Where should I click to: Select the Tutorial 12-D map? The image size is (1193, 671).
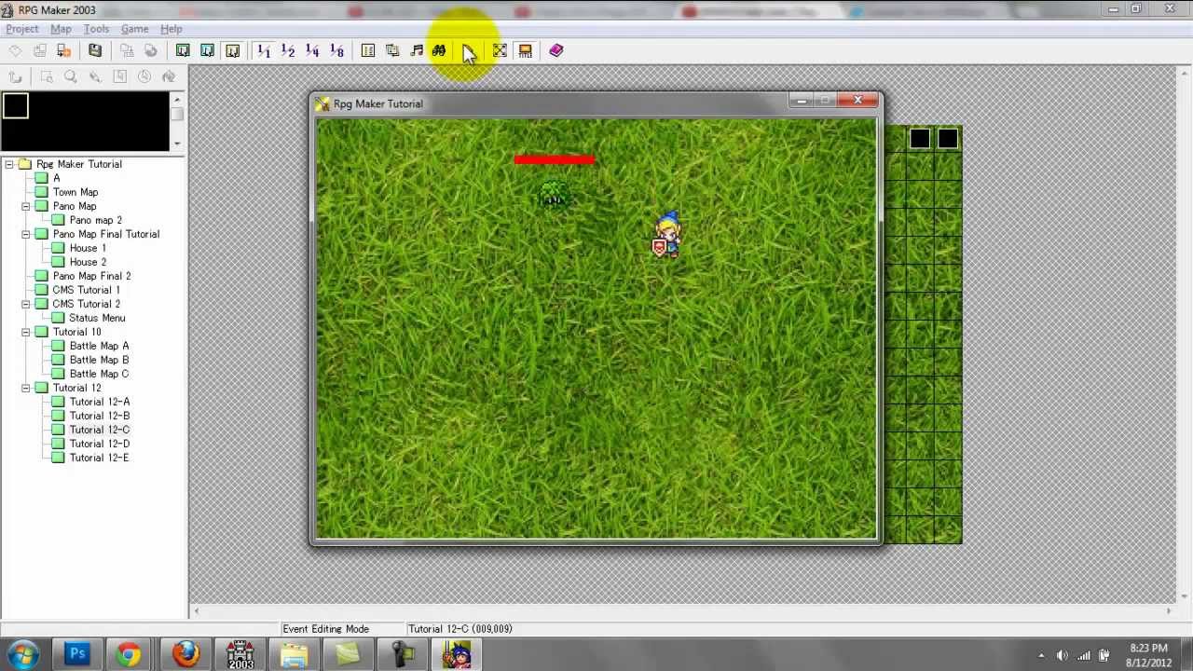pyautogui.click(x=100, y=444)
